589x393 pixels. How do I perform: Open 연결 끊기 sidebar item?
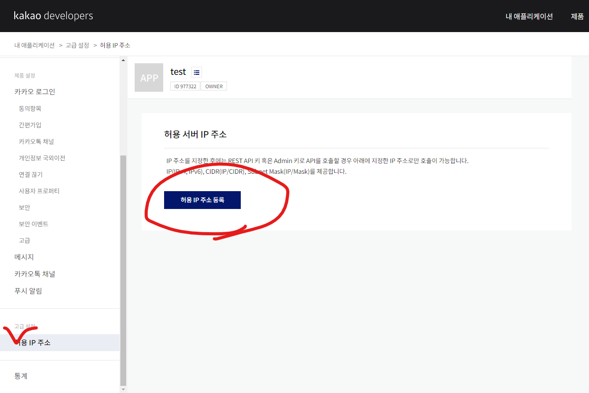click(31, 174)
